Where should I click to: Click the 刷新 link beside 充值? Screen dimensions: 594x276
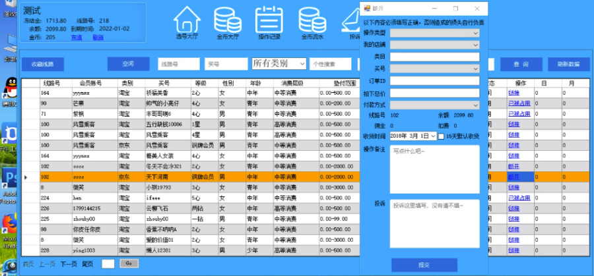(98, 37)
